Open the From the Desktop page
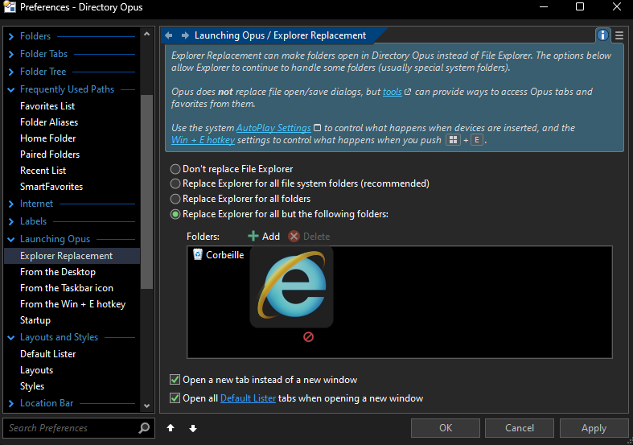Viewport: 633px width, 445px height. 58,272
